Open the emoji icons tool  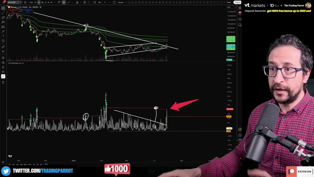[x=3, y=41]
